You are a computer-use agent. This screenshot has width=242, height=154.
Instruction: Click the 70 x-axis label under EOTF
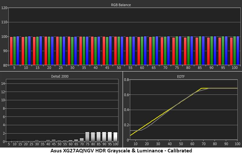point(204,144)
